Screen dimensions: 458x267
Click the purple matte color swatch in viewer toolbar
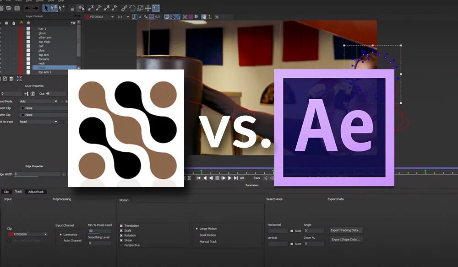[191, 17]
